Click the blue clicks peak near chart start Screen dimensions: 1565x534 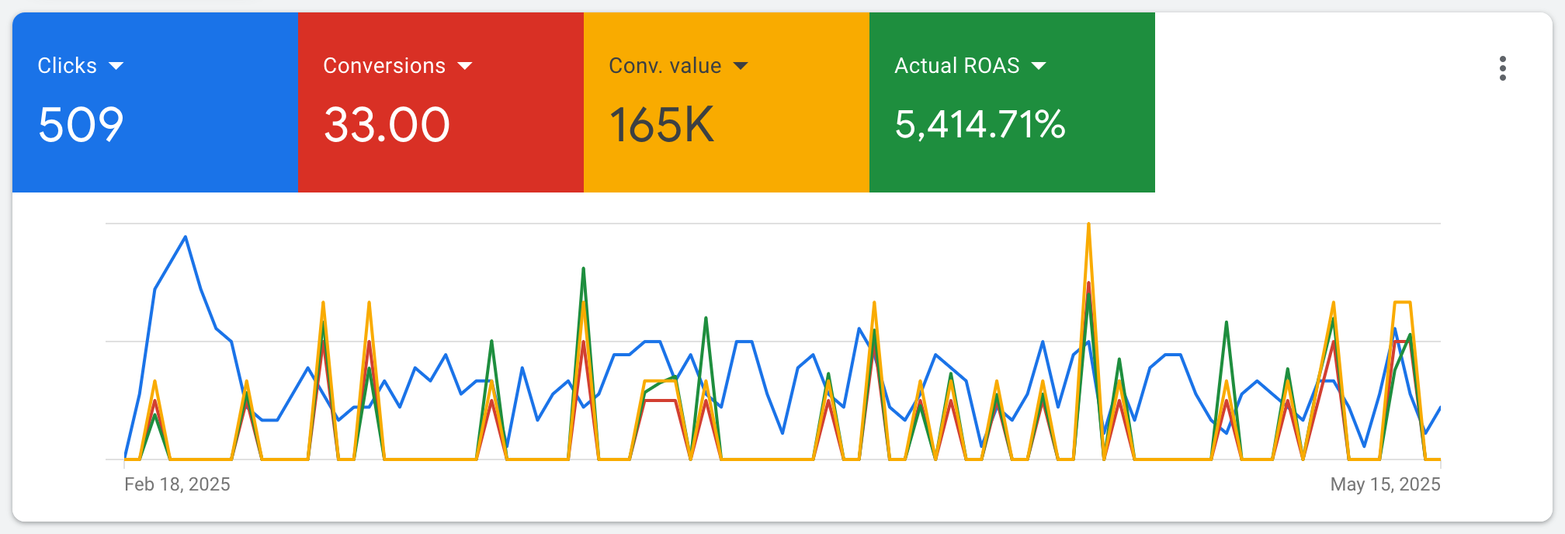pyautogui.click(x=186, y=238)
